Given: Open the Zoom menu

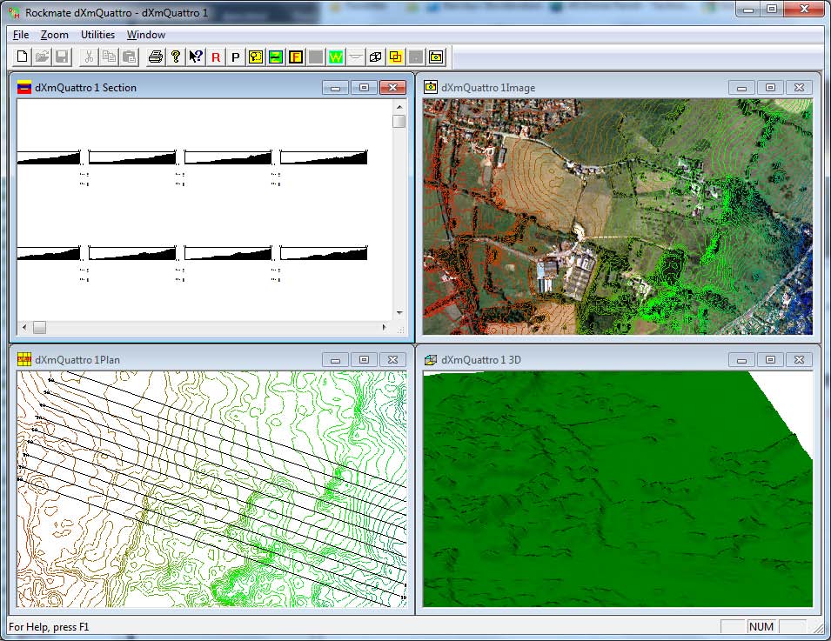Looking at the screenshot, I should 54,35.
